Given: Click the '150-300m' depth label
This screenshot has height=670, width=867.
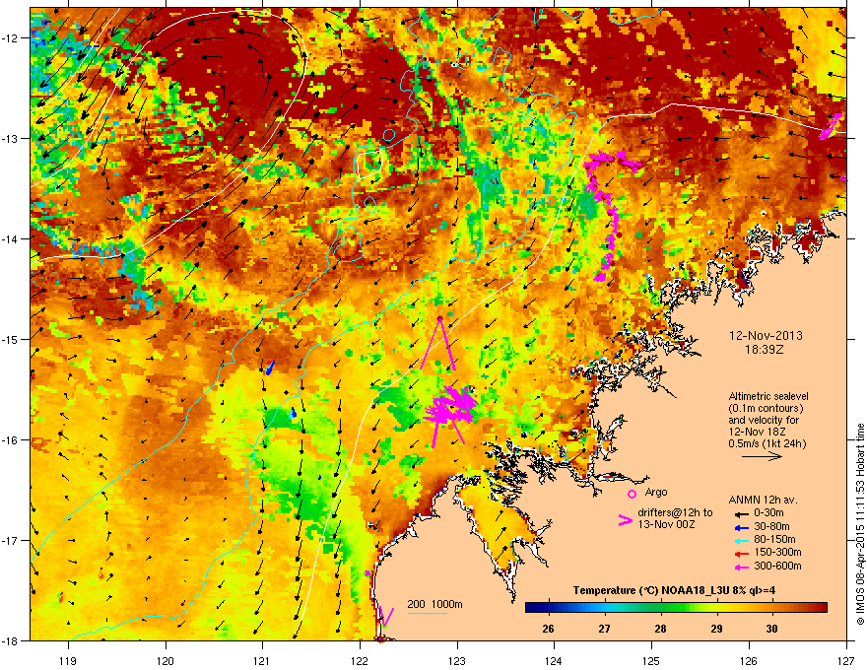Looking at the screenshot, I should [777, 552].
